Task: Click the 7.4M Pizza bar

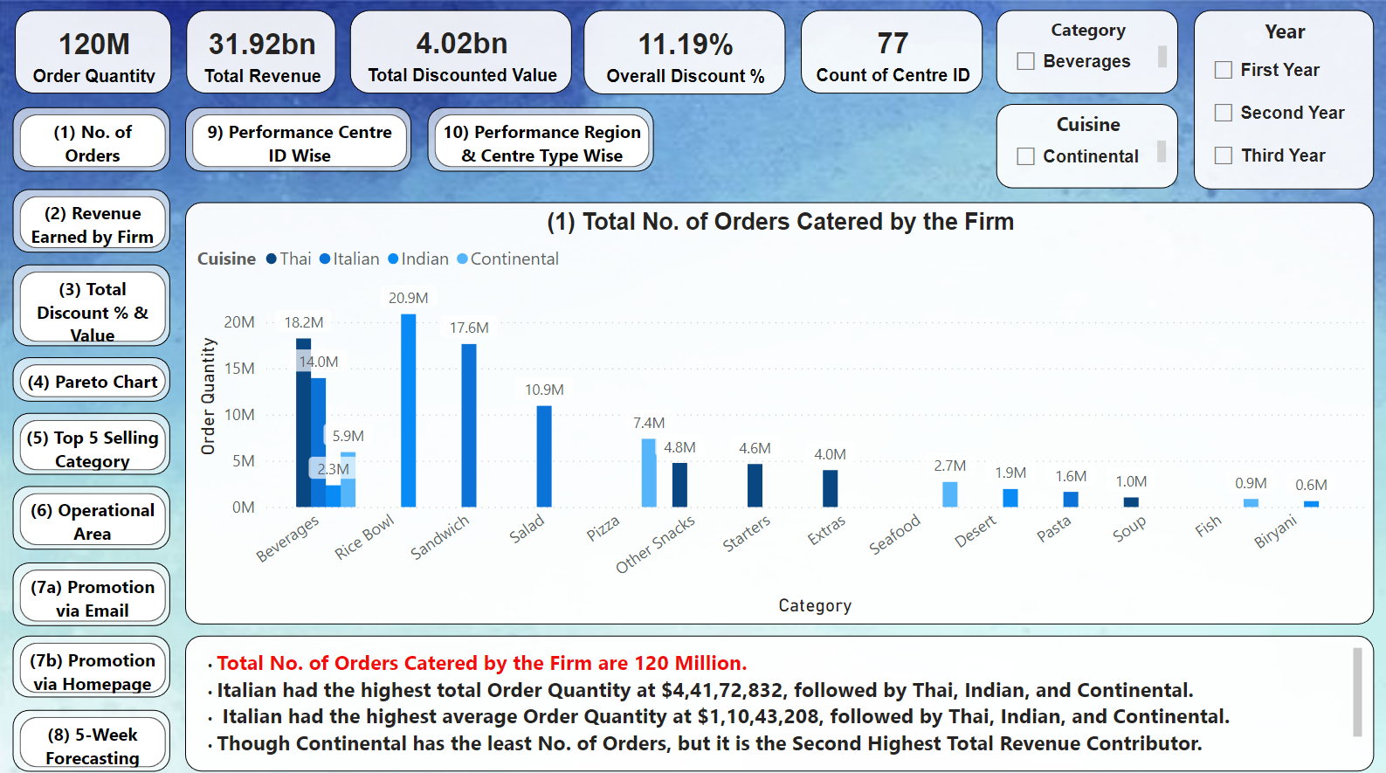Action: (649, 473)
